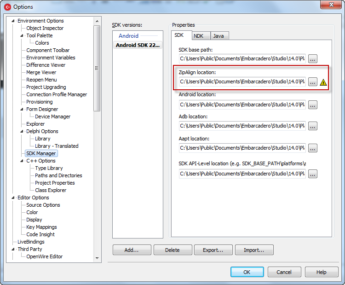This screenshot has height=285, width=345.
Task: Edit the SDK API-Level location field
Action: click(242, 174)
